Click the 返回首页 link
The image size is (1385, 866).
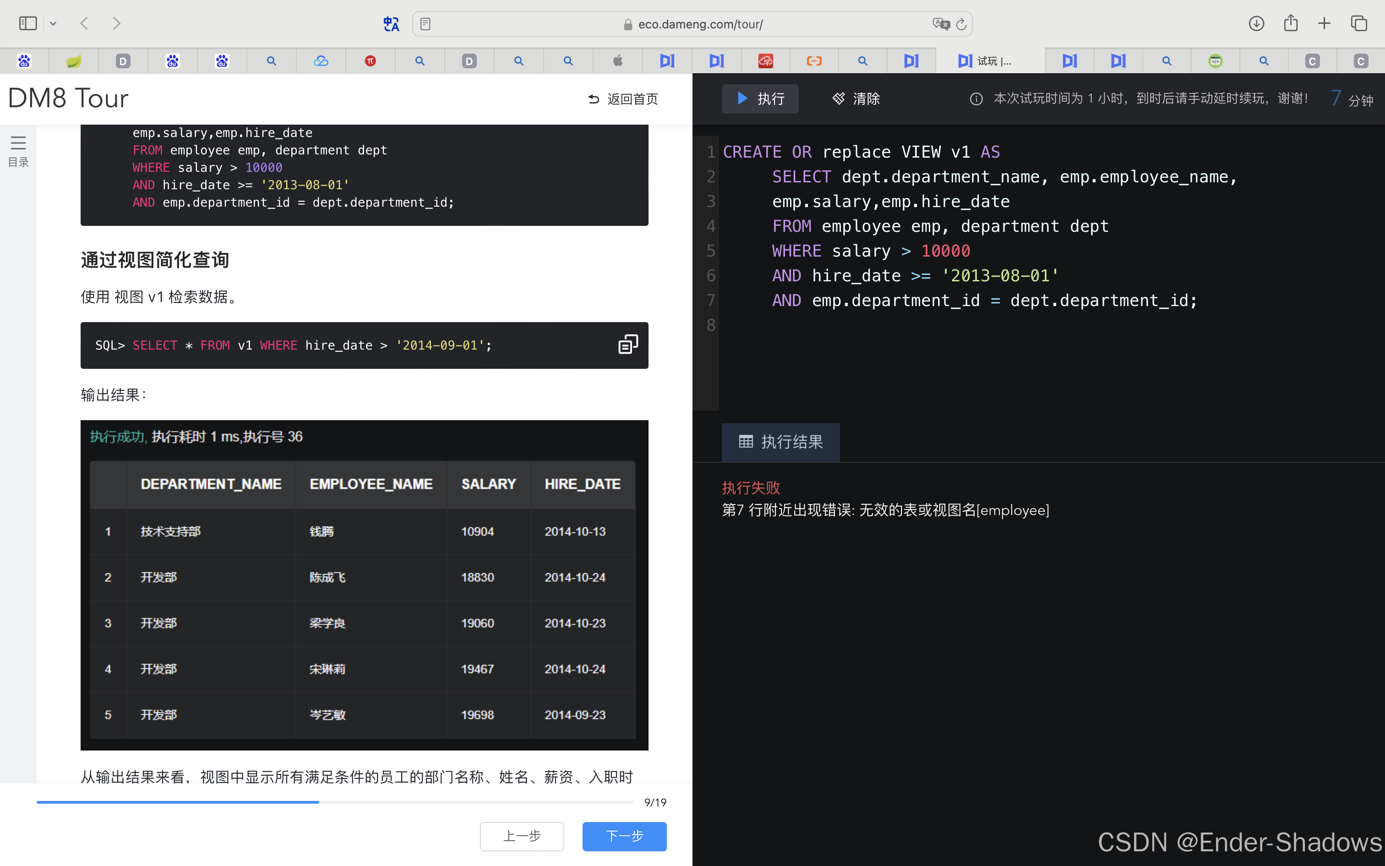coord(623,99)
